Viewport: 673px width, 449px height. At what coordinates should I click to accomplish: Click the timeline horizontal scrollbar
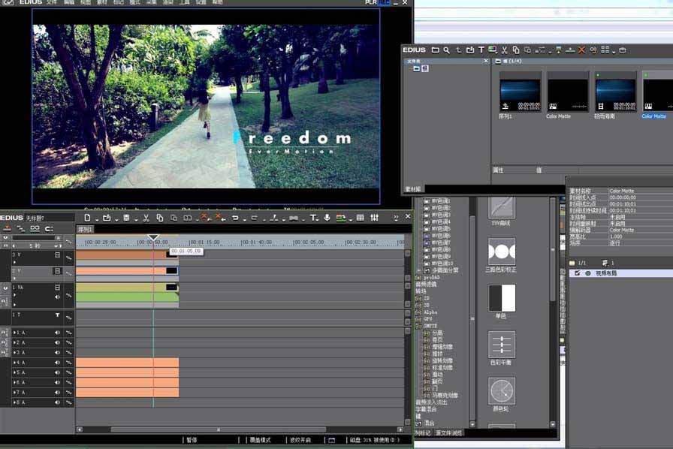(218, 429)
